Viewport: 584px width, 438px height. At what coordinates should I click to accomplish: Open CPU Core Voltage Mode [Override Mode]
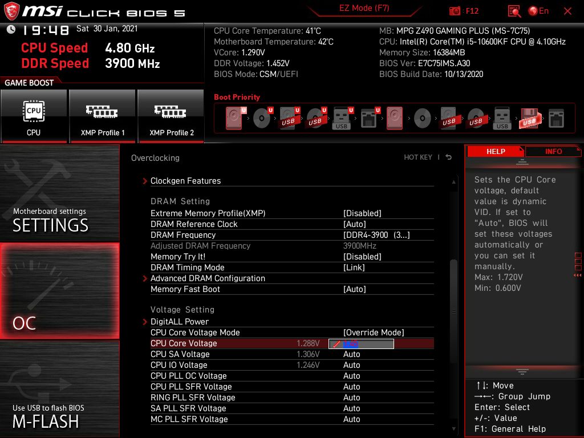click(x=292, y=332)
